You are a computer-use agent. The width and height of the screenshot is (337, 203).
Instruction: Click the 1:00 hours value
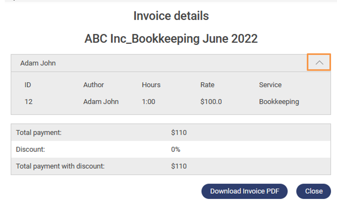pos(149,101)
